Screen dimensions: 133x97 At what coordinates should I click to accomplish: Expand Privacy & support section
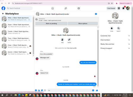coord(115,48)
